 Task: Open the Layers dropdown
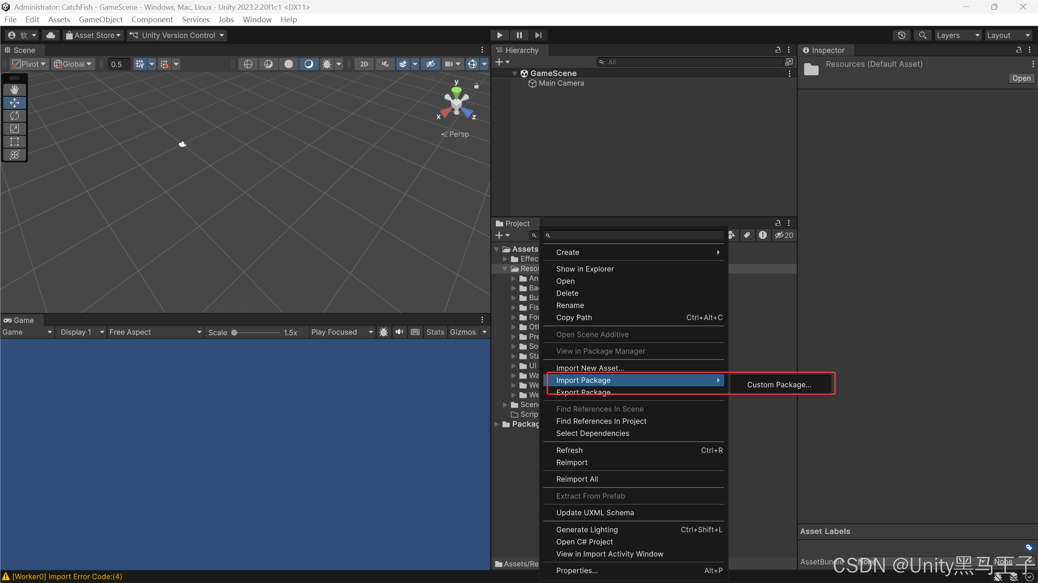click(x=958, y=35)
